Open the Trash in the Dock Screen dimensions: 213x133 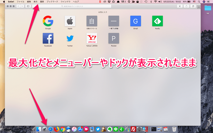[x=174, y=129]
